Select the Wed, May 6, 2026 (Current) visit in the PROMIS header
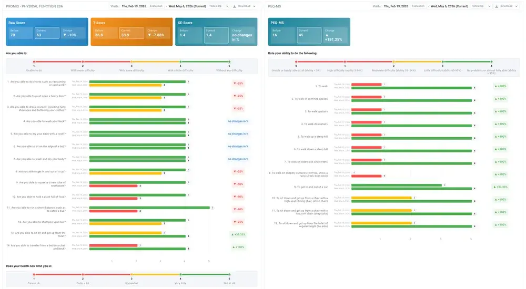This screenshot has width=526, height=289. [187, 6]
